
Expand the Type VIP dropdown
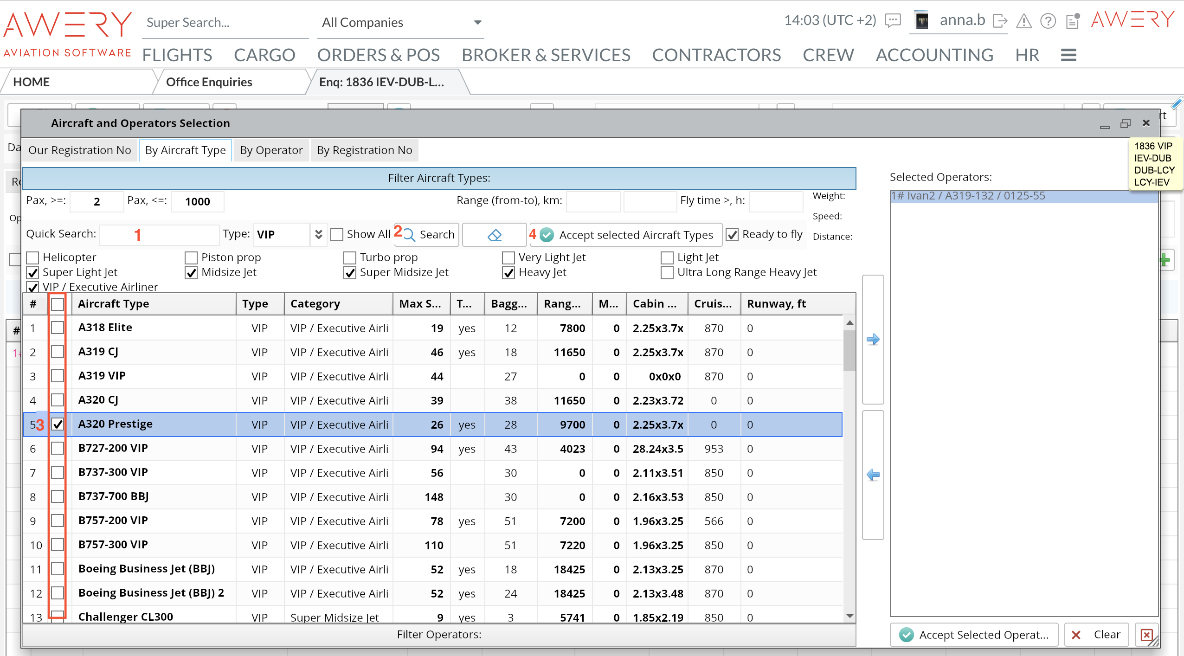pyautogui.click(x=318, y=234)
